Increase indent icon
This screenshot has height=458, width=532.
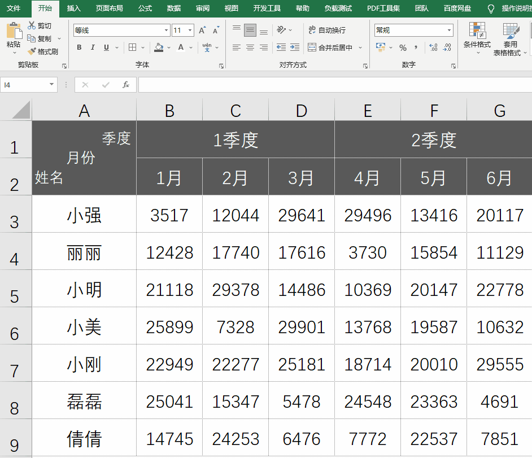coord(294,47)
